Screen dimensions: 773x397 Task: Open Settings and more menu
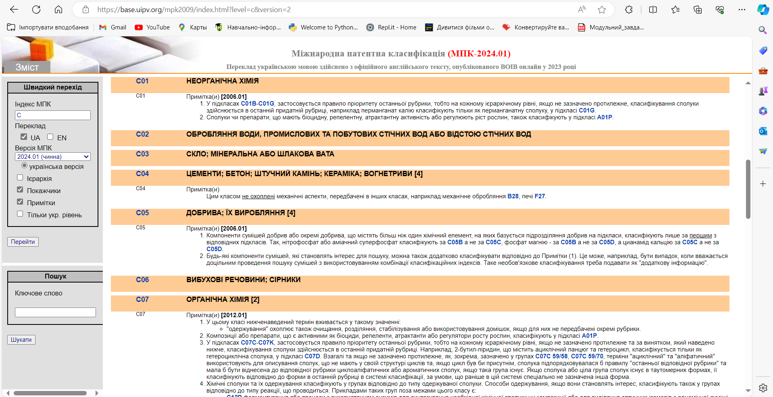click(x=742, y=10)
